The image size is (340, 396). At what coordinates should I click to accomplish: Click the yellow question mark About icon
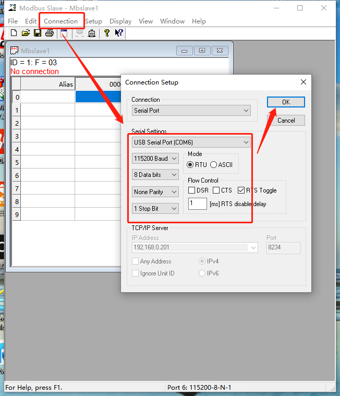(x=107, y=33)
